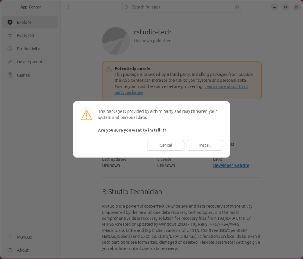Open the Explore section in sidebar
This screenshot has width=303, height=259.
pos(30,22)
